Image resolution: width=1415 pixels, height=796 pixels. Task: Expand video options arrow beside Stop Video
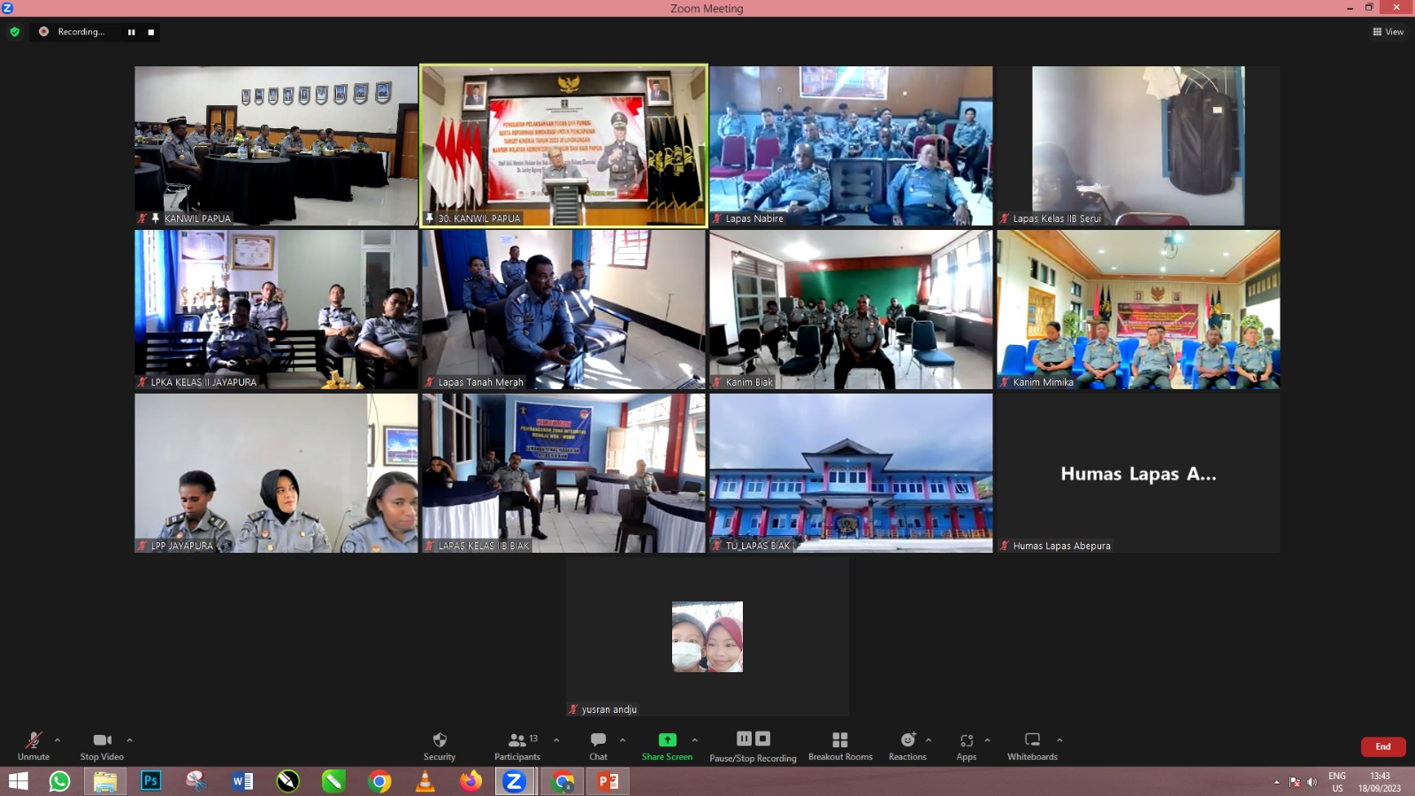pos(129,740)
